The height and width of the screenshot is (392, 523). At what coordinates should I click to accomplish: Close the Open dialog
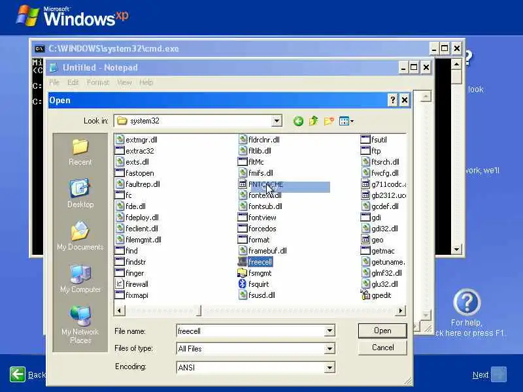coord(405,100)
